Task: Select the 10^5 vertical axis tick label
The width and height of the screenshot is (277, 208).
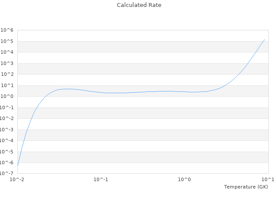Action: pyautogui.click(x=7, y=42)
